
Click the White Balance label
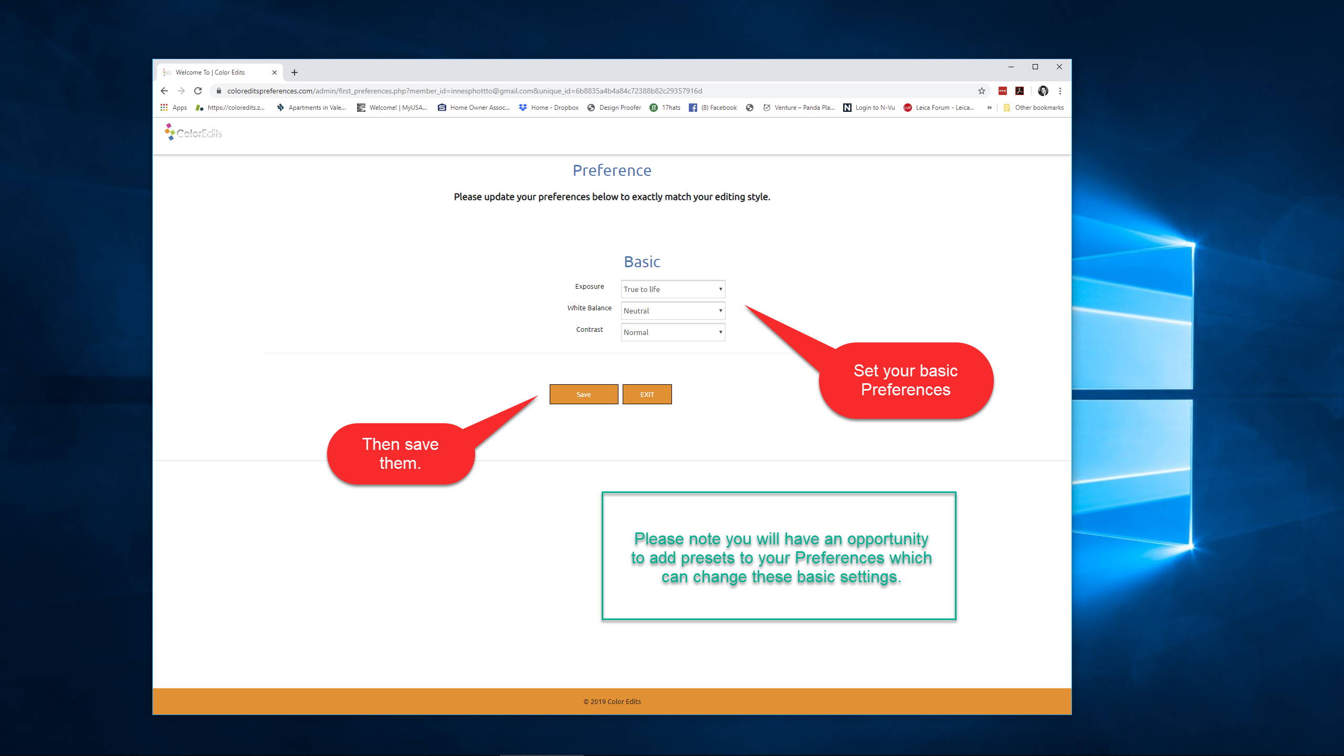589,308
